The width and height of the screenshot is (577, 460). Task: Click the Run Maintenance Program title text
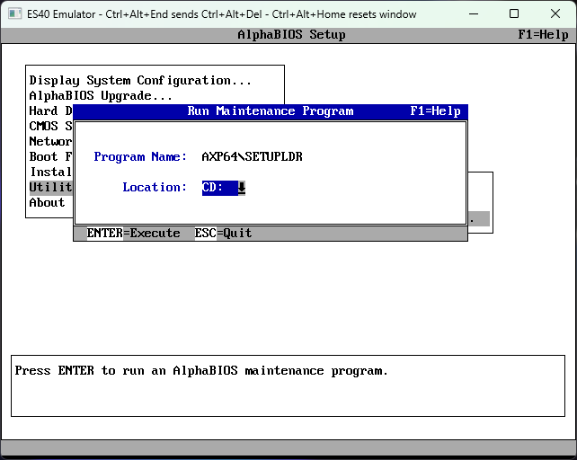271,111
